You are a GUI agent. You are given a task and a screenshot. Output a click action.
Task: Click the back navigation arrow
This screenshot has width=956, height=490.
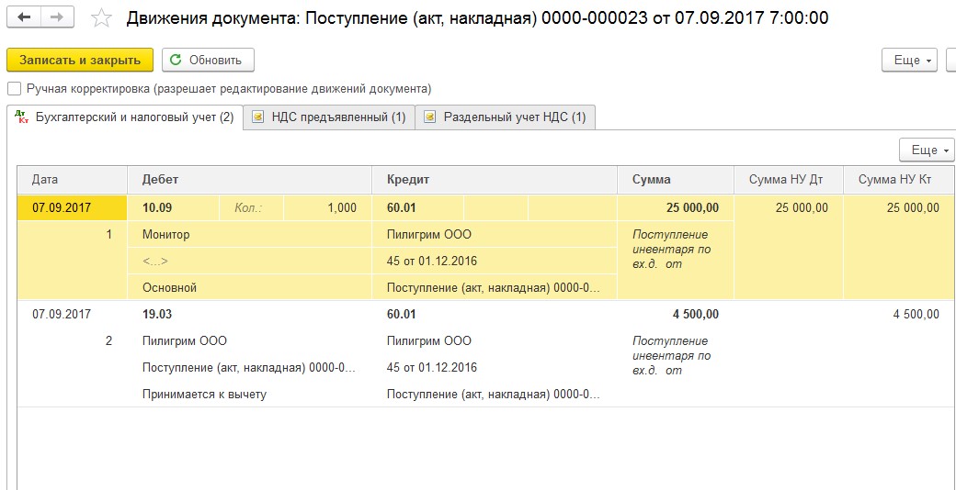(25, 18)
